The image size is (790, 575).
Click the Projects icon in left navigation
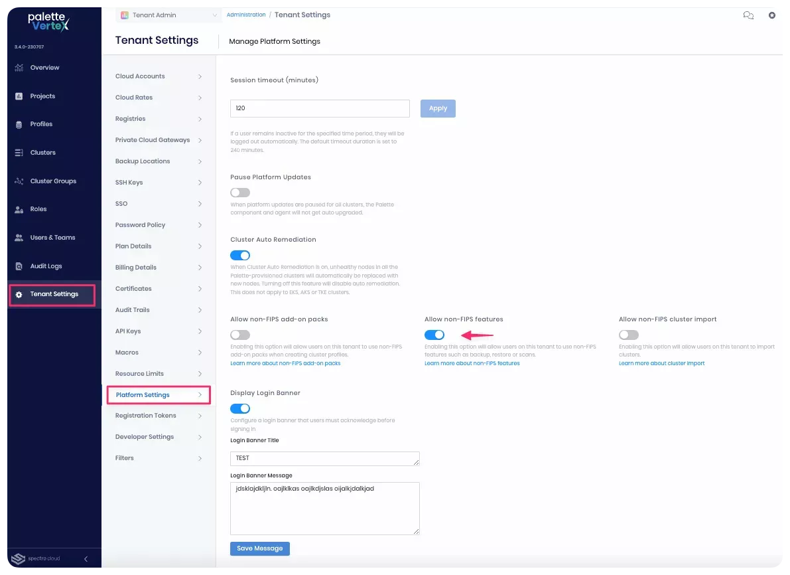tap(19, 96)
